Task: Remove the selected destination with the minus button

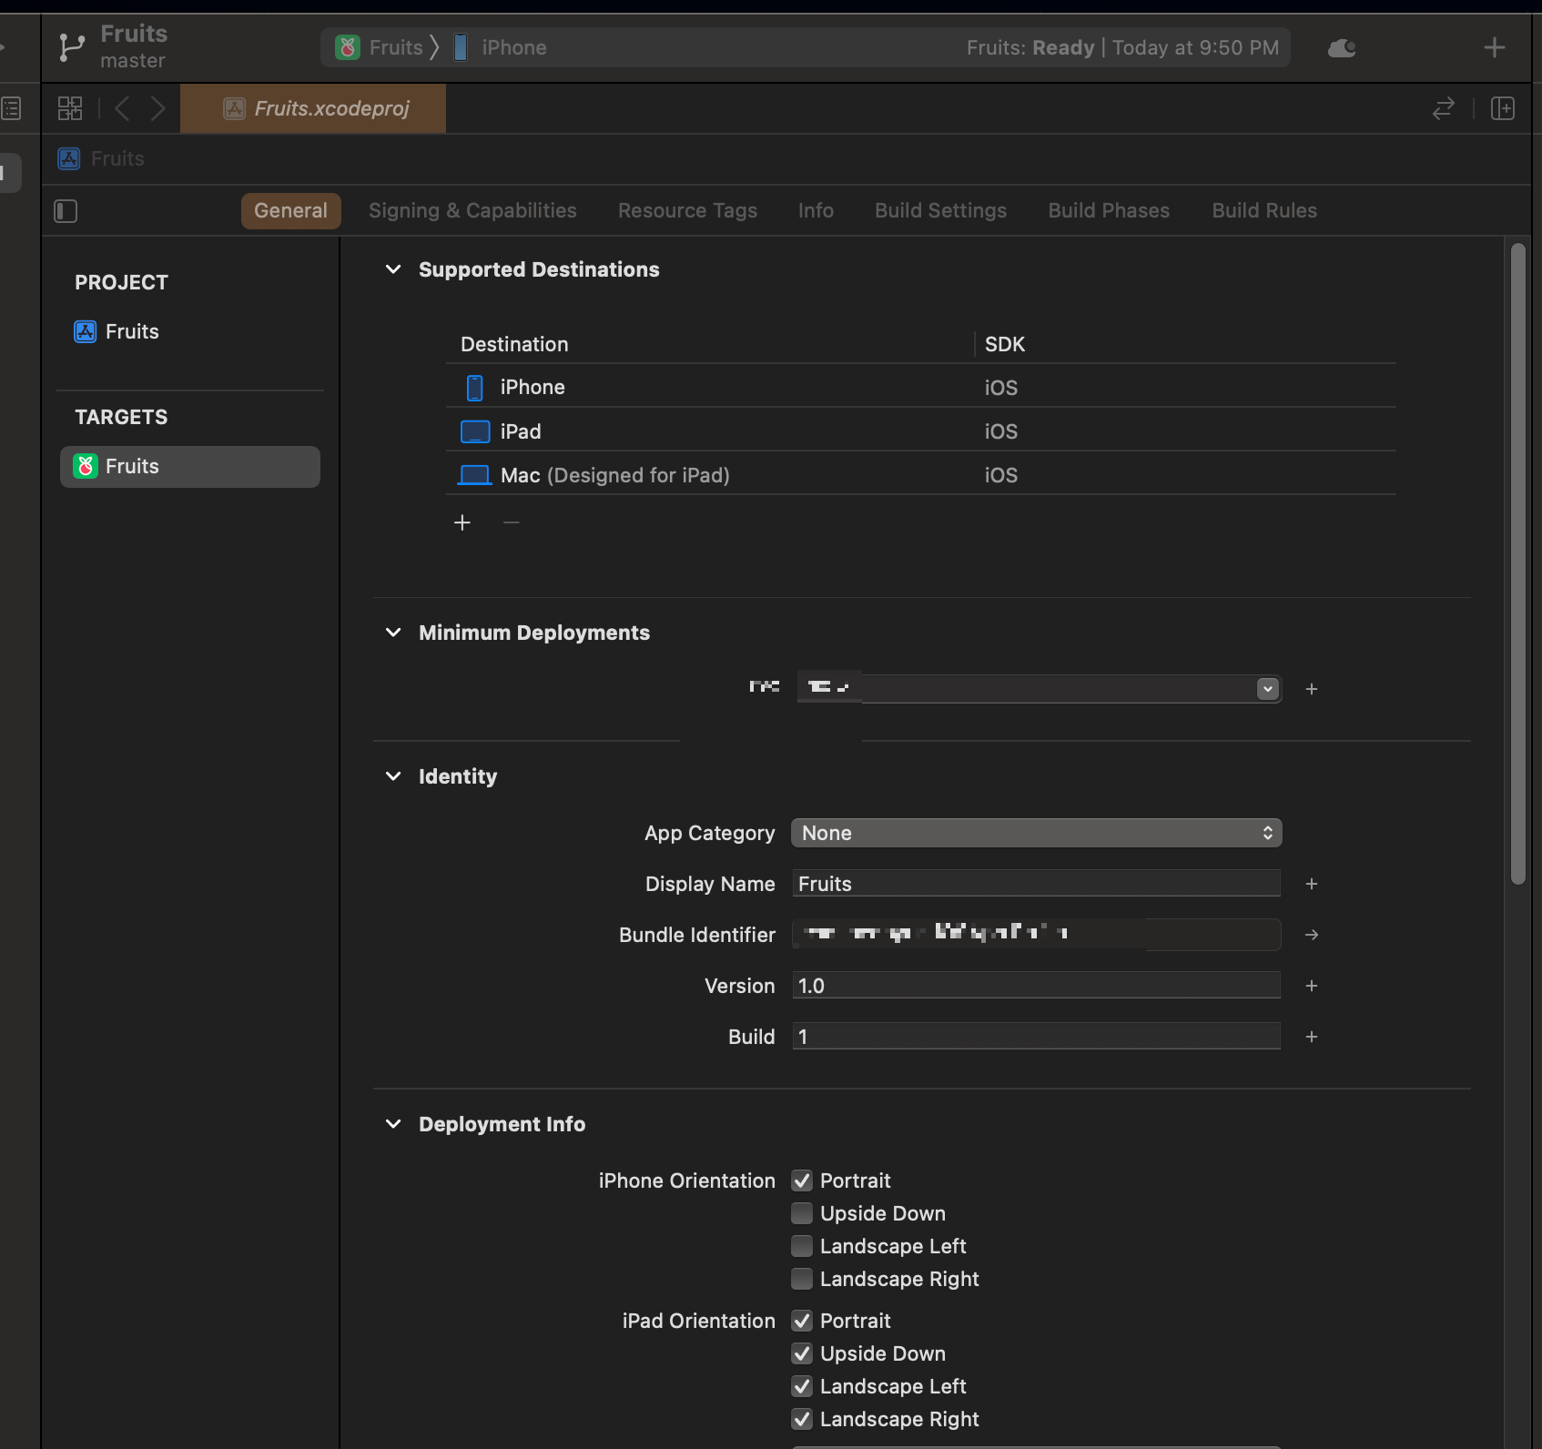Action: [512, 522]
